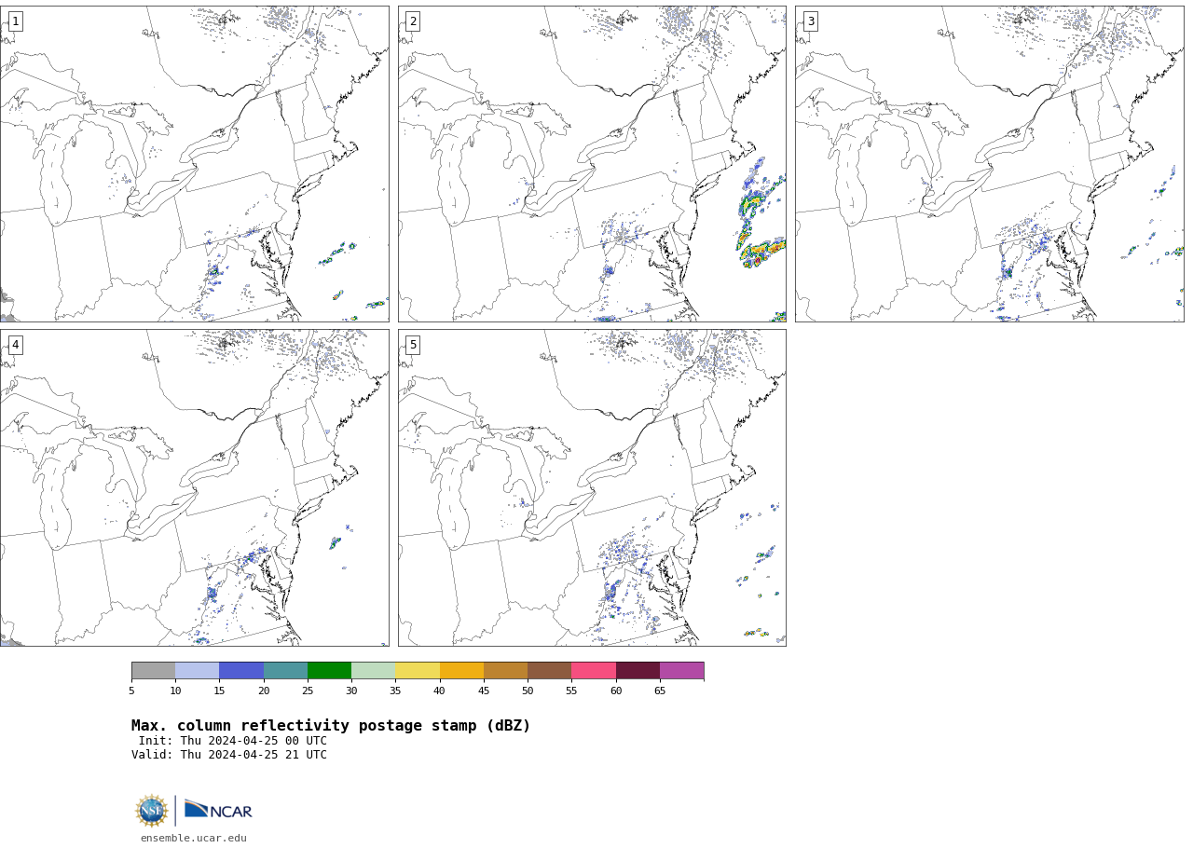Select the purple 65+ dBZ swatch
The width and height of the screenshot is (1193, 848).
681,671
